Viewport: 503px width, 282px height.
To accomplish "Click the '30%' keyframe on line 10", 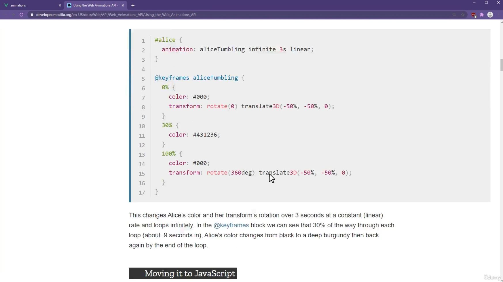I will [x=167, y=125].
